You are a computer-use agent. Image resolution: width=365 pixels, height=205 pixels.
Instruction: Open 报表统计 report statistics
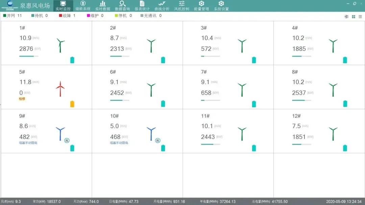142,6
